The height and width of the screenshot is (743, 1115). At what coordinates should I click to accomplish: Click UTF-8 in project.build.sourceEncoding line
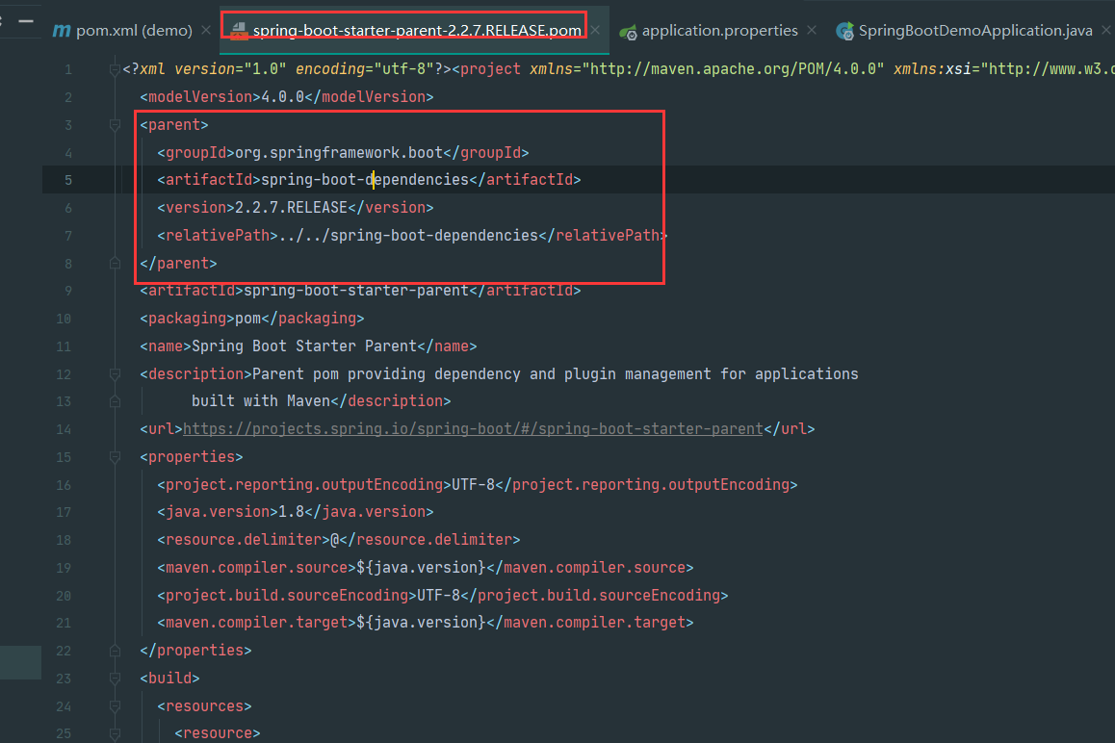(439, 595)
